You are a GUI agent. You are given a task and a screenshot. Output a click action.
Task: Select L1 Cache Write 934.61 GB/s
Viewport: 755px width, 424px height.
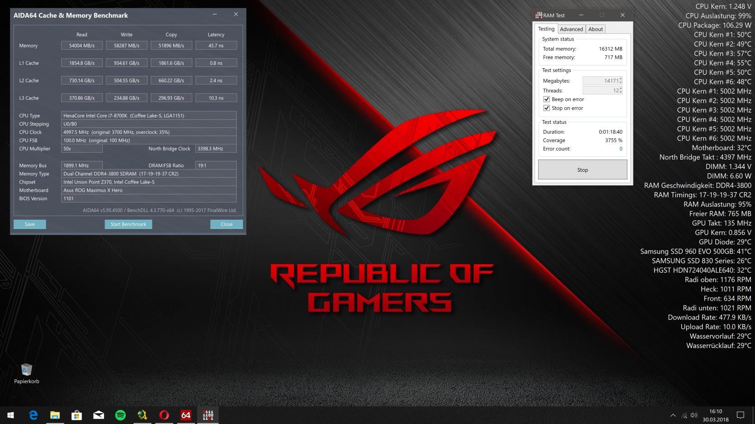tap(127, 63)
